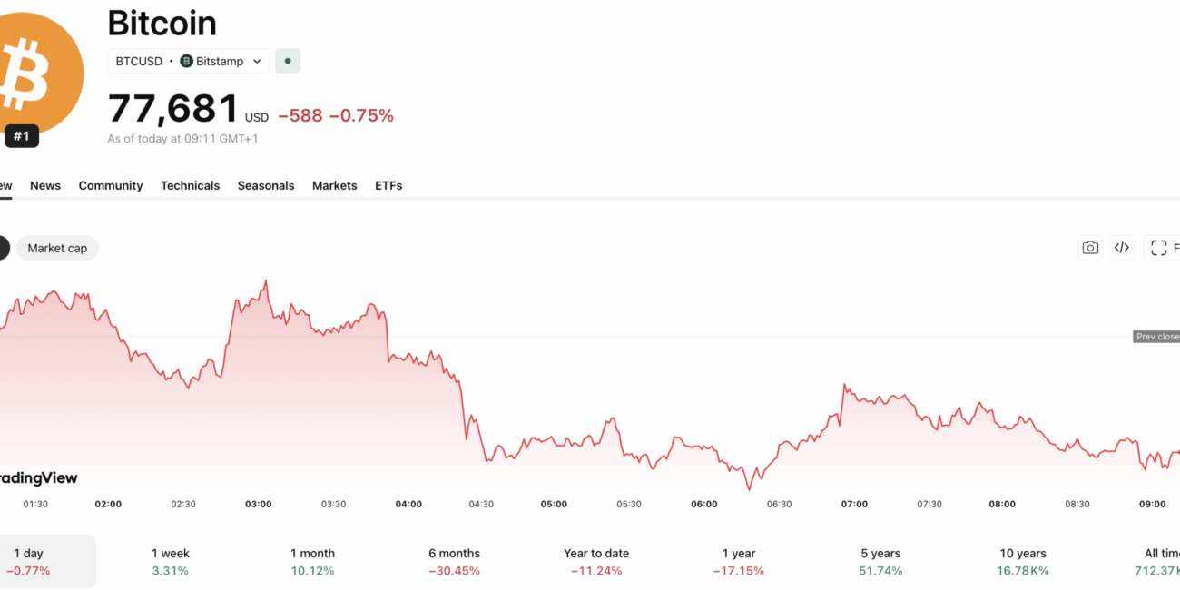Switch chart to Market cap
Screen dimensions: 1180x590
point(57,248)
